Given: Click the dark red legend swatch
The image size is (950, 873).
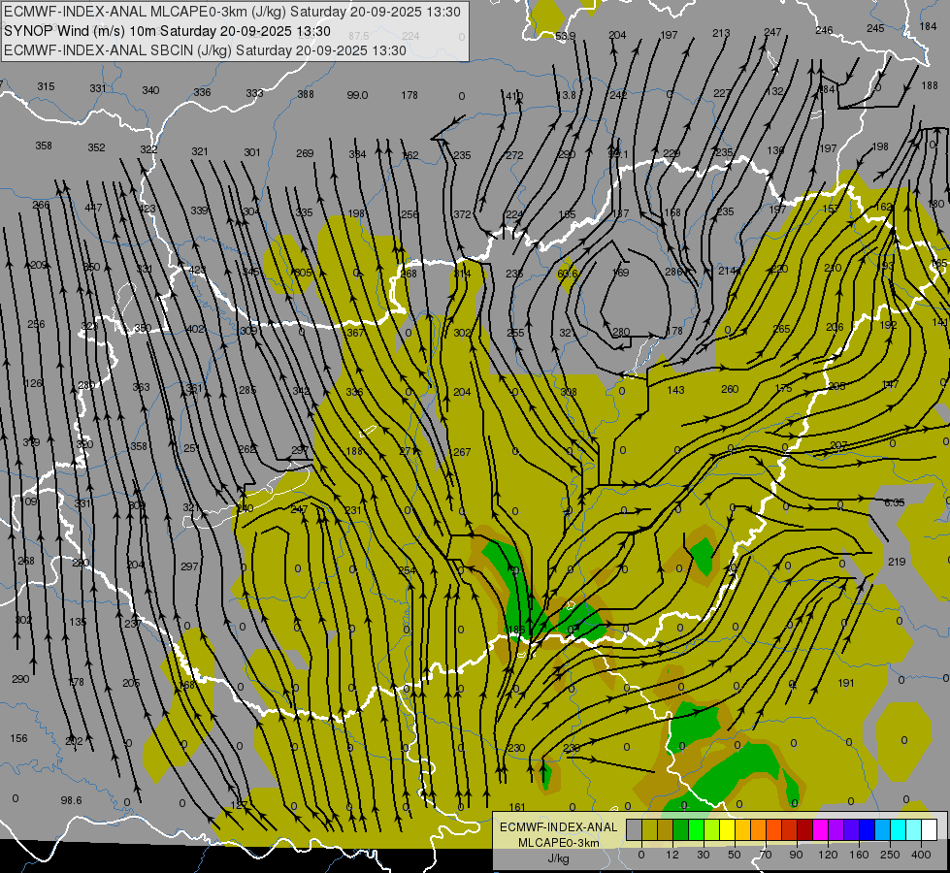Looking at the screenshot, I should pyautogui.click(x=805, y=830).
